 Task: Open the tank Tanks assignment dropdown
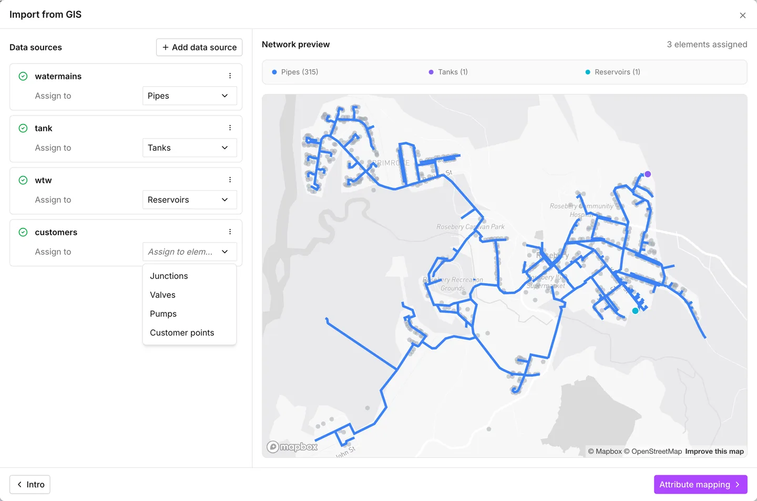click(189, 148)
